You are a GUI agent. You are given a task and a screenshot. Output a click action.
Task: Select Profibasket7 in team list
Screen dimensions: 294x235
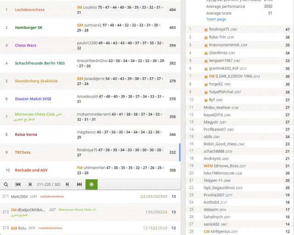(215, 129)
